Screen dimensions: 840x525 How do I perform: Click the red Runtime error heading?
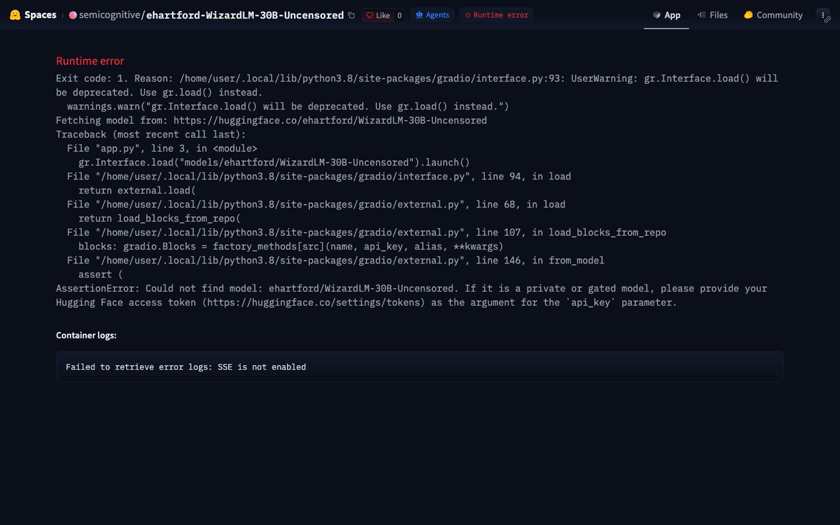click(90, 61)
